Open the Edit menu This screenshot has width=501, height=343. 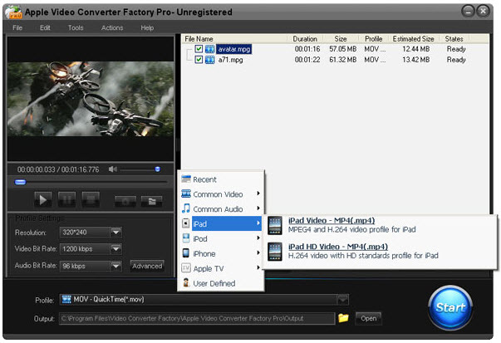45,27
